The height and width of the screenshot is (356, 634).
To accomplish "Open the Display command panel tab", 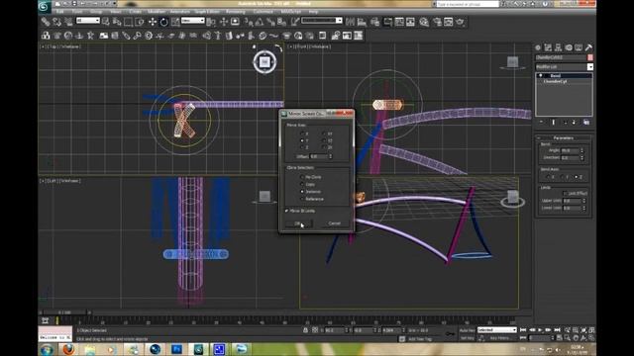I will coord(579,47).
